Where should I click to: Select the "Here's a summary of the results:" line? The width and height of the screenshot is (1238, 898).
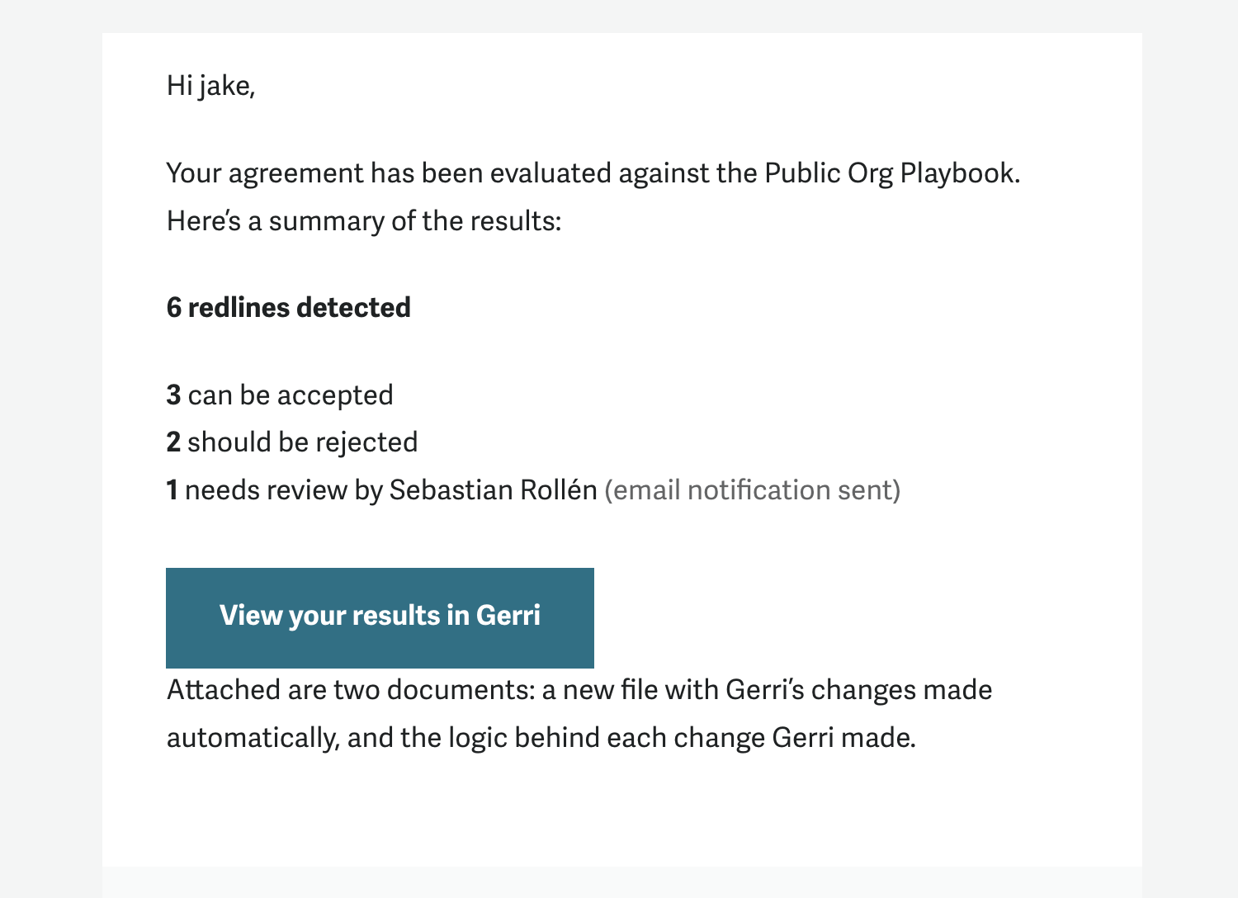(x=364, y=221)
